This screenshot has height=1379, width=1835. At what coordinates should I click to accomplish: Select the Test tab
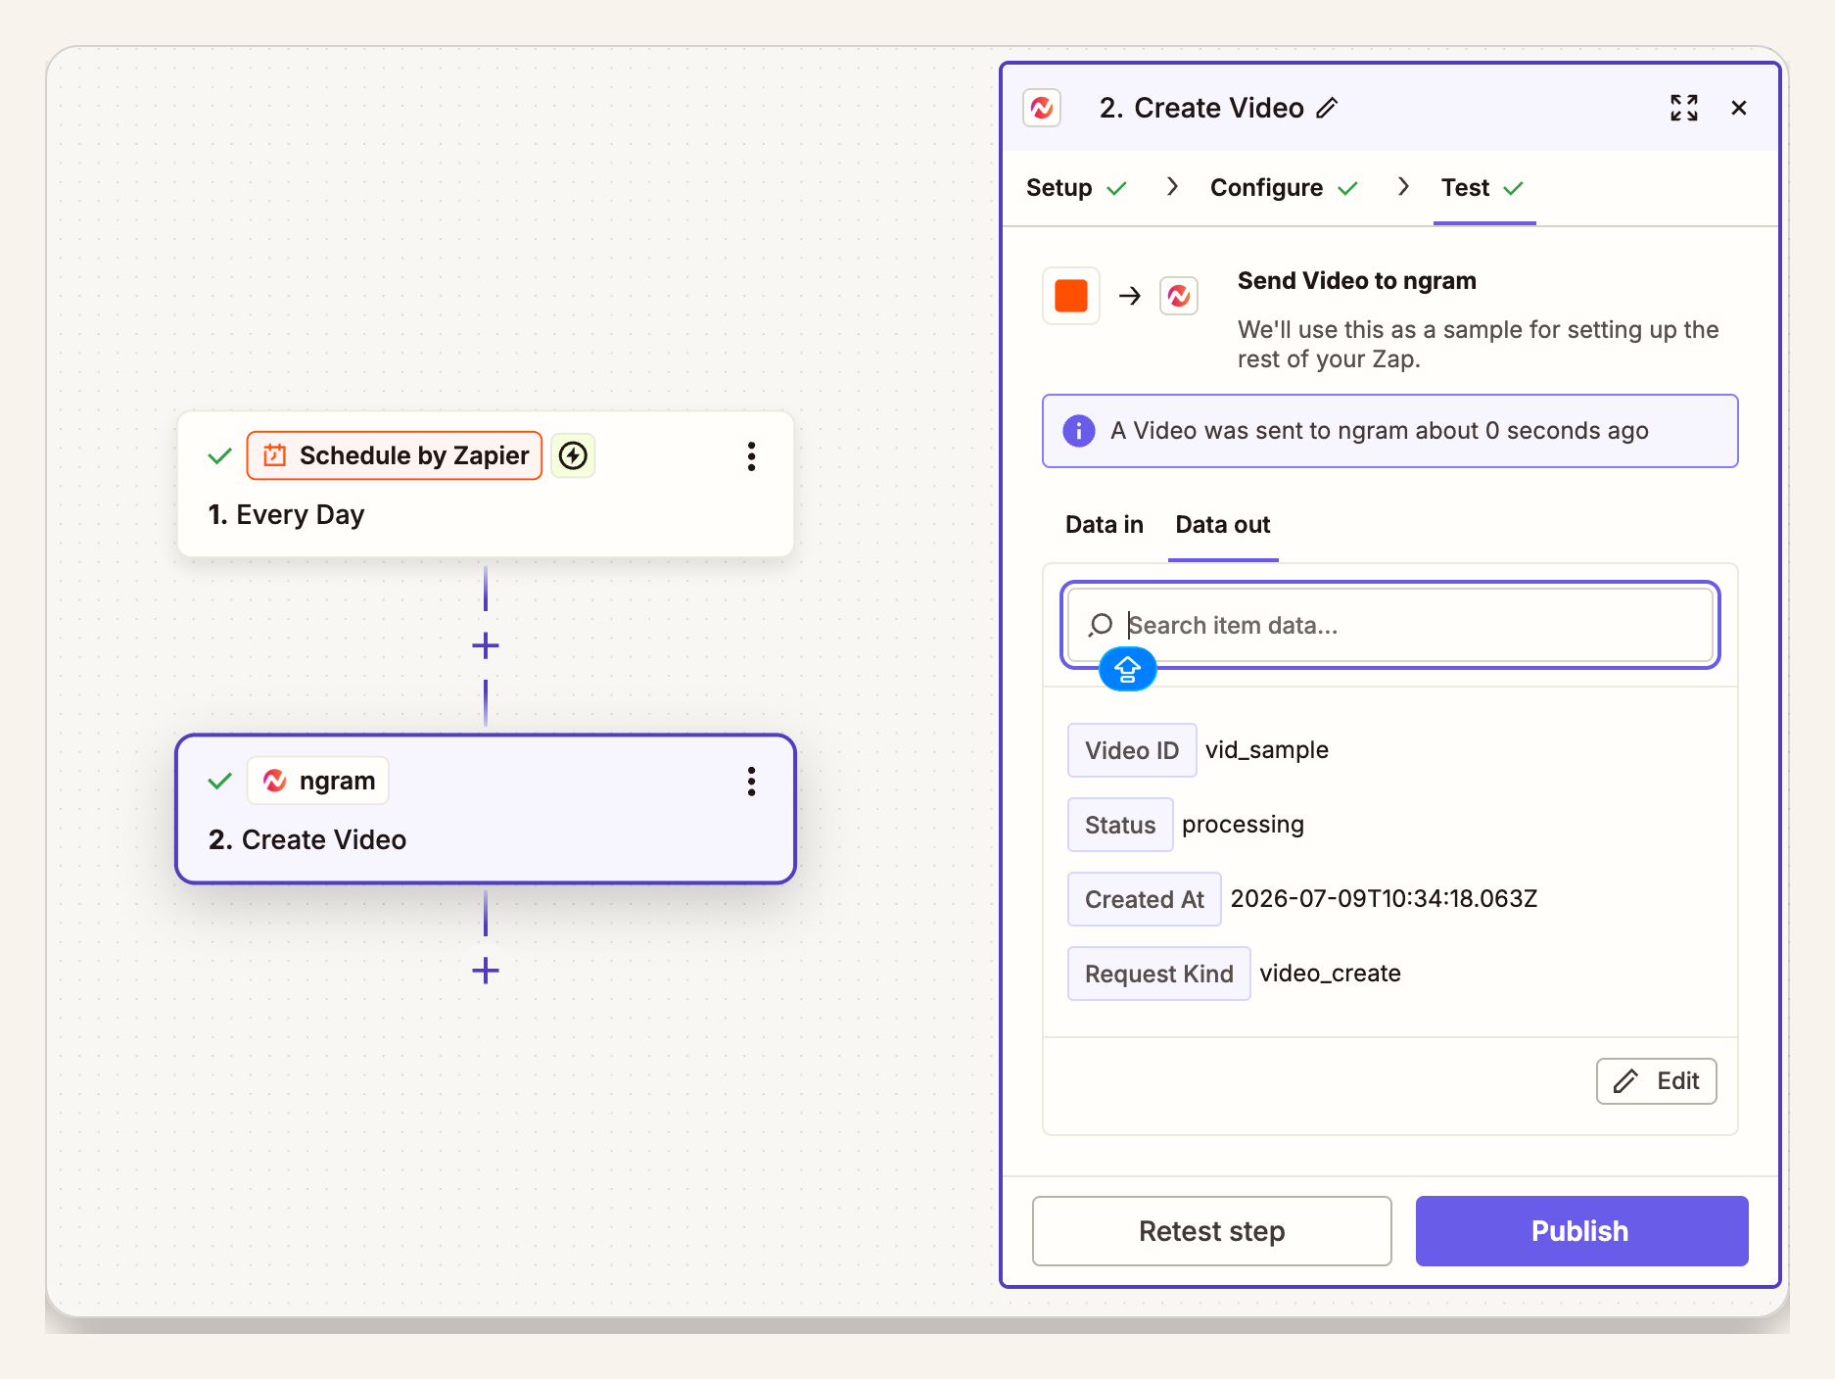tap(1482, 187)
